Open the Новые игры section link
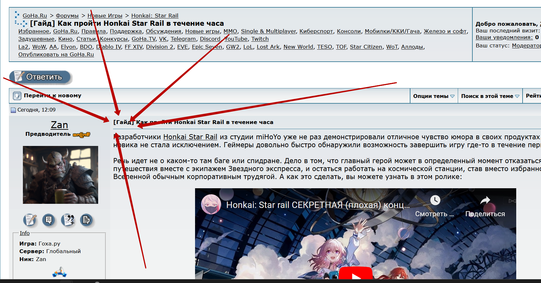 (202, 31)
